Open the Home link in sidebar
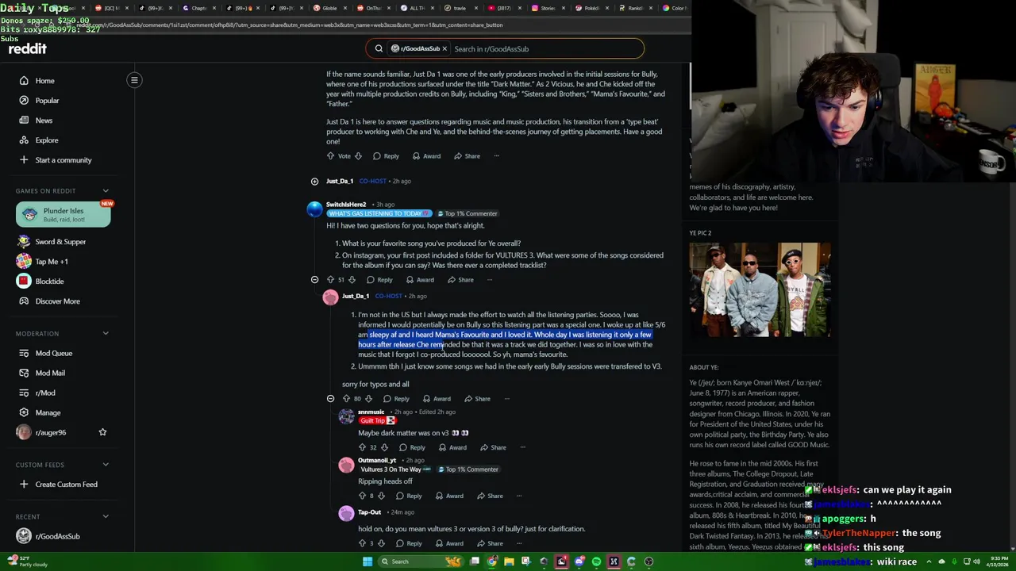This screenshot has height=571, width=1016. coord(44,81)
